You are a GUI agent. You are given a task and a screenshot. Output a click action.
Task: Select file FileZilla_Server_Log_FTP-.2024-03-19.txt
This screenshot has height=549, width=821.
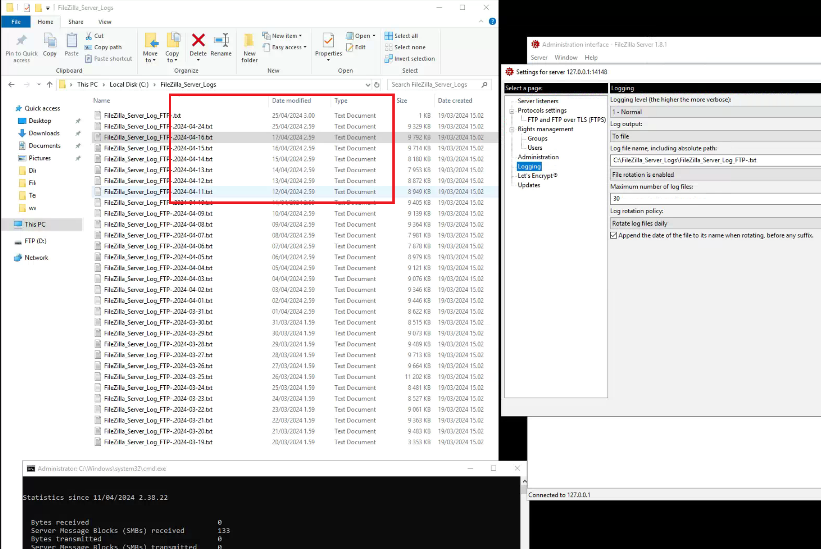click(158, 442)
